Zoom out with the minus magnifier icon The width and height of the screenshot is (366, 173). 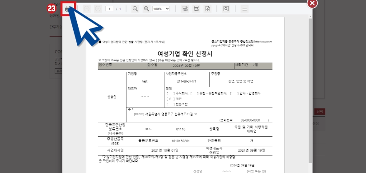[135, 9]
